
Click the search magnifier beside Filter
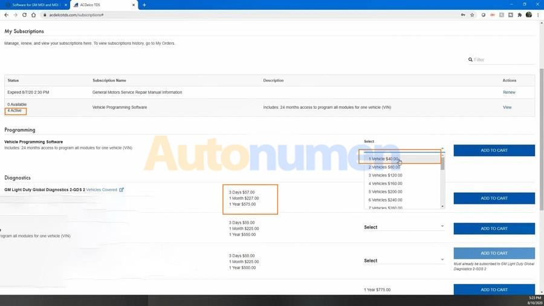pyautogui.click(x=470, y=60)
